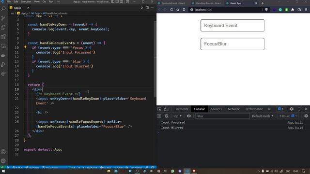Clear the console with the ban icon
This screenshot has width=310, height=174.
[x=167, y=116]
